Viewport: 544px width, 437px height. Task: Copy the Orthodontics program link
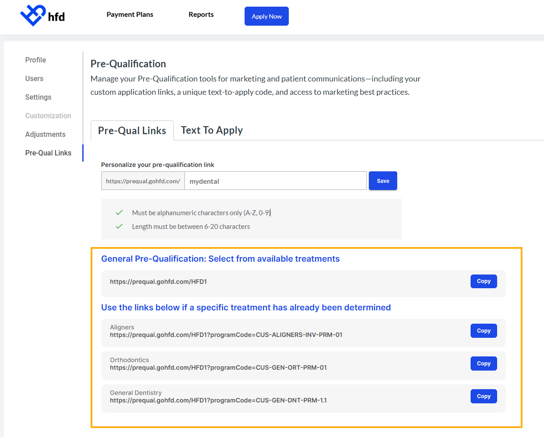point(484,364)
